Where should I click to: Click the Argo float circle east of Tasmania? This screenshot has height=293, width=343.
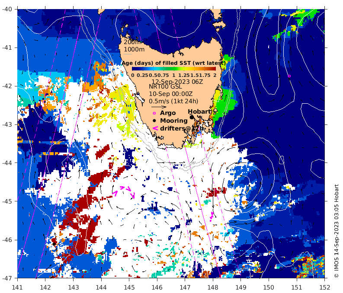point(289,76)
